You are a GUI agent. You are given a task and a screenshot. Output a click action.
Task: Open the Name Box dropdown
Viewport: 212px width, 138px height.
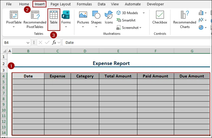[28, 43]
